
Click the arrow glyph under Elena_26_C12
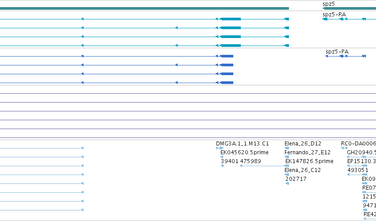point(287,175)
